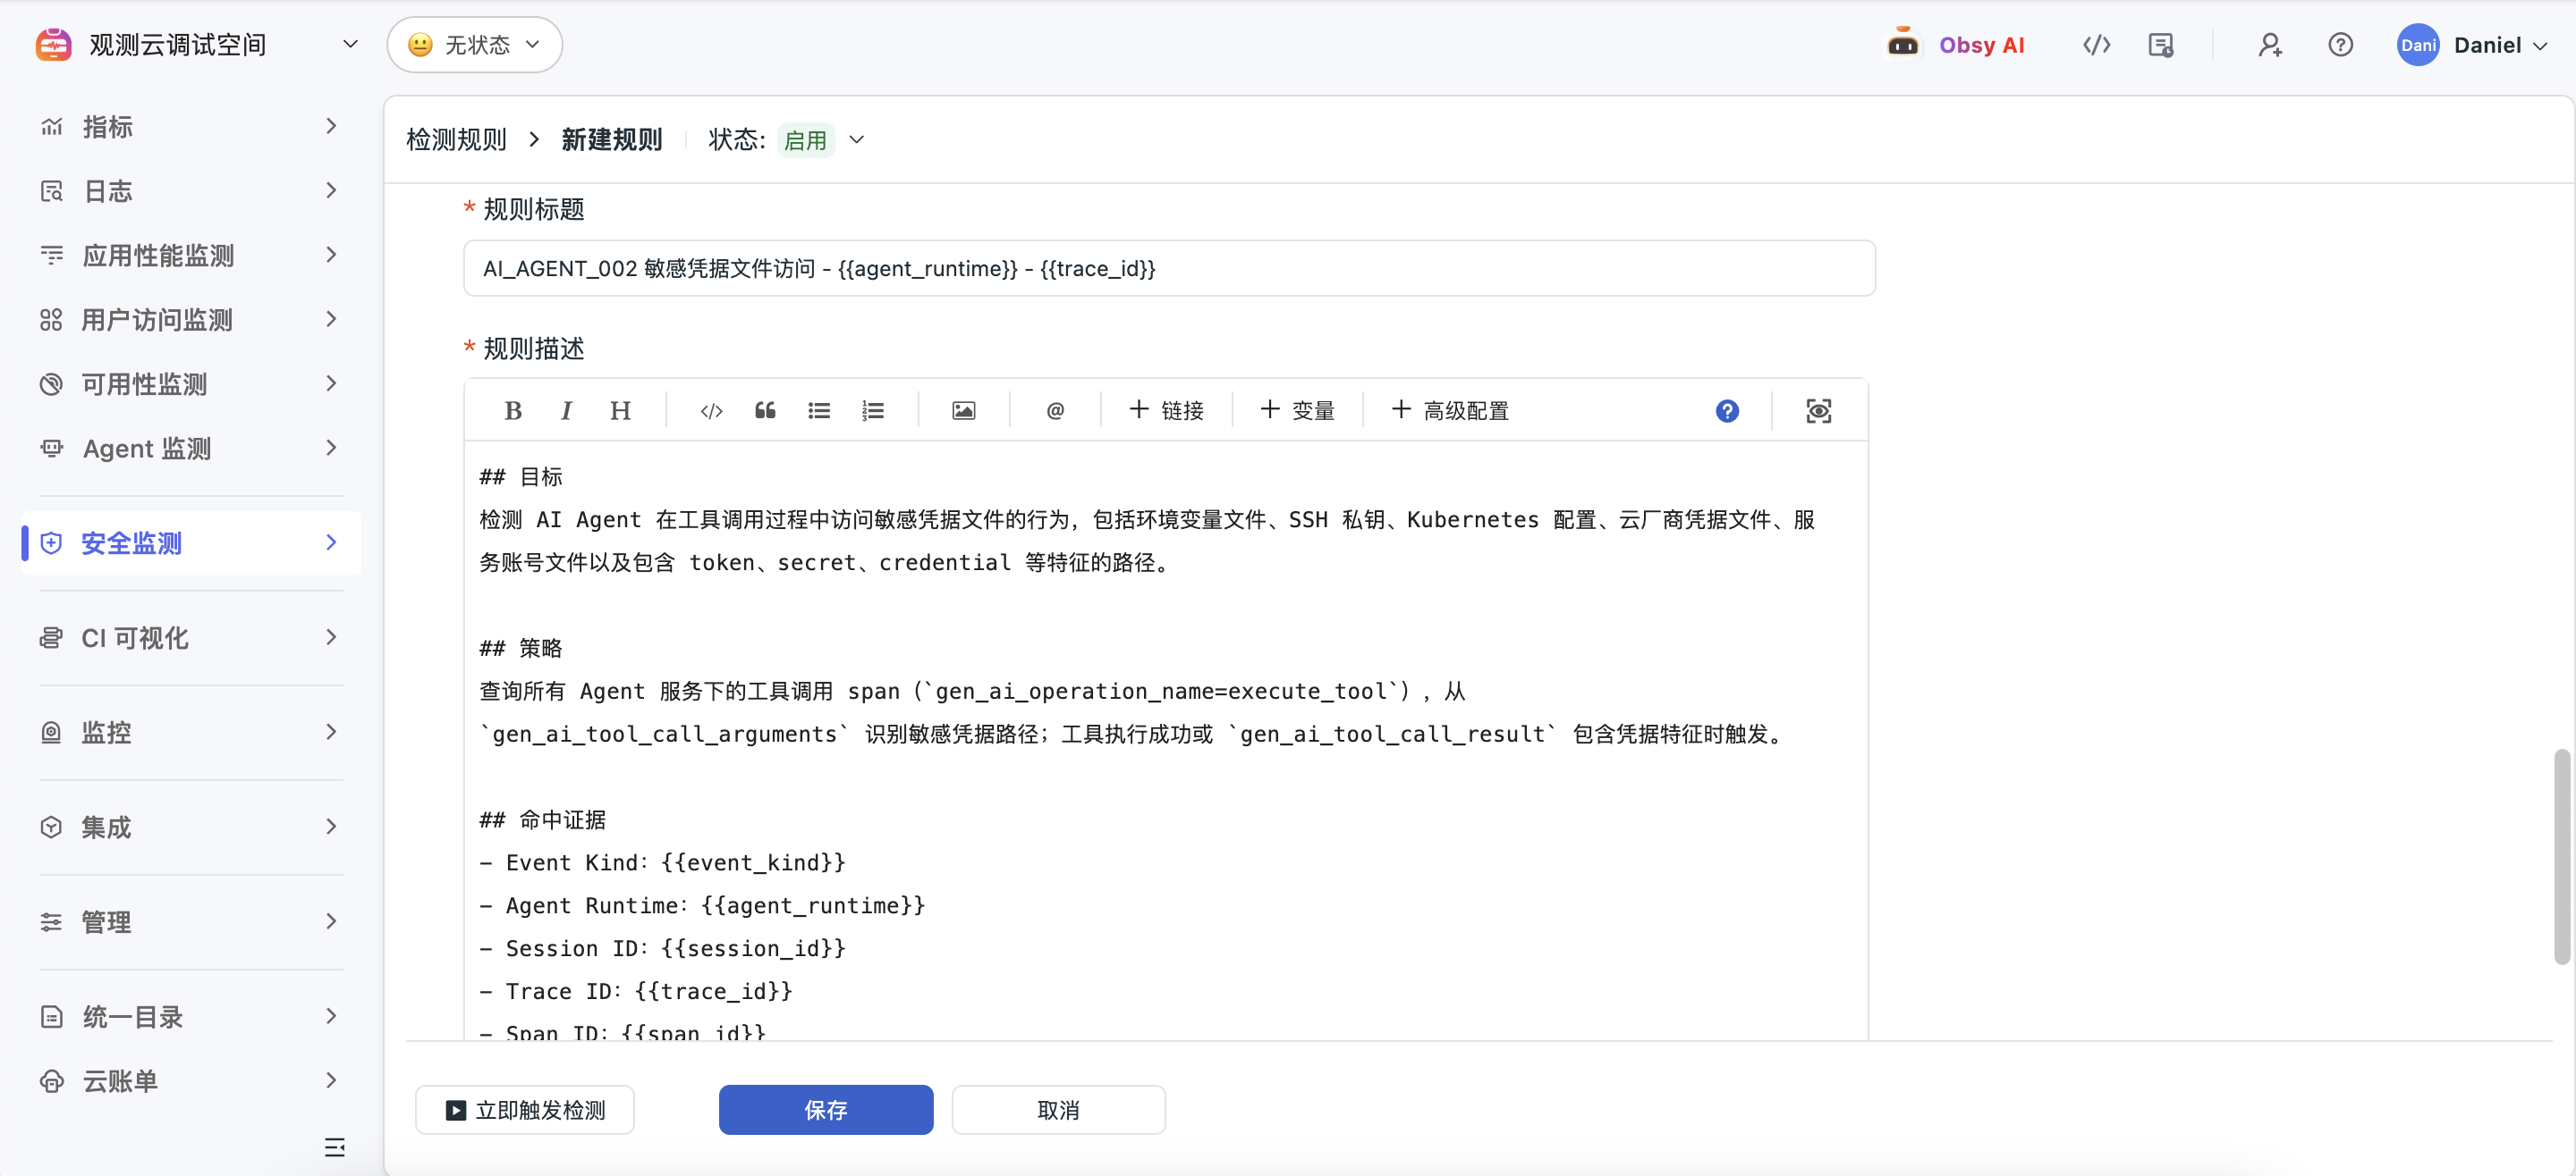The width and height of the screenshot is (2576, 1176).
Task: Open 应用性能监测 menu item
Action: pos(190,256)
